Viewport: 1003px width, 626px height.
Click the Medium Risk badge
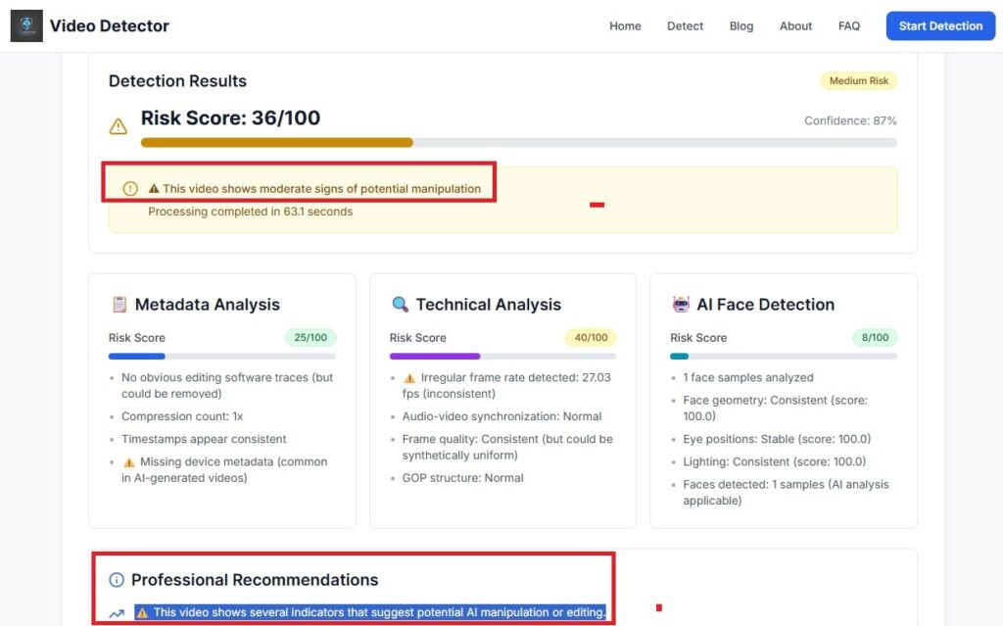[x=858, y=81]
